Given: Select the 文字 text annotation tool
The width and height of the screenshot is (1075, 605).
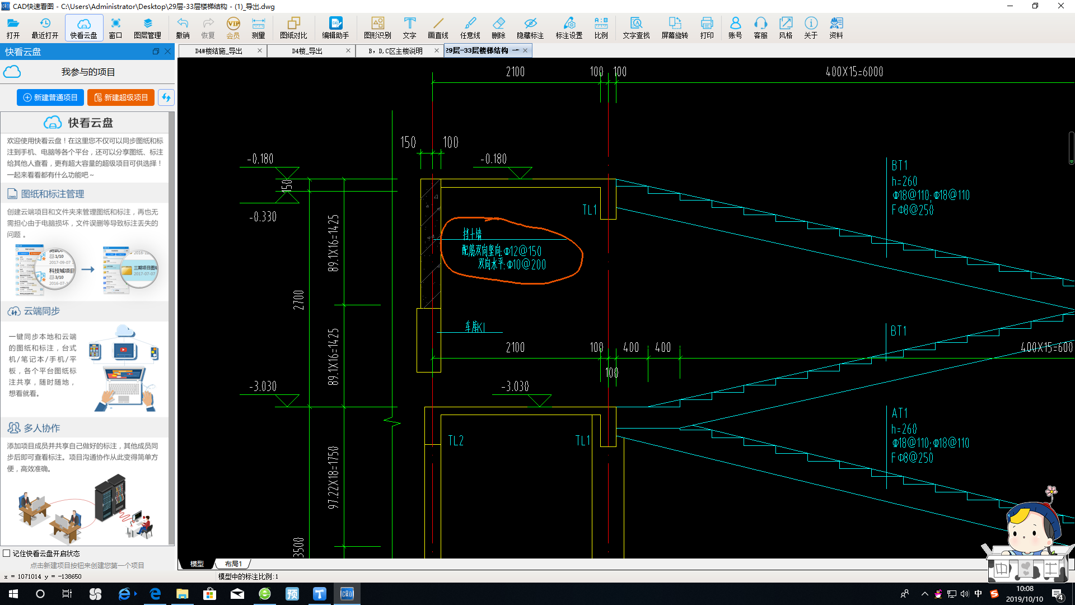Looking at the screenshot, I should point(410,27).
